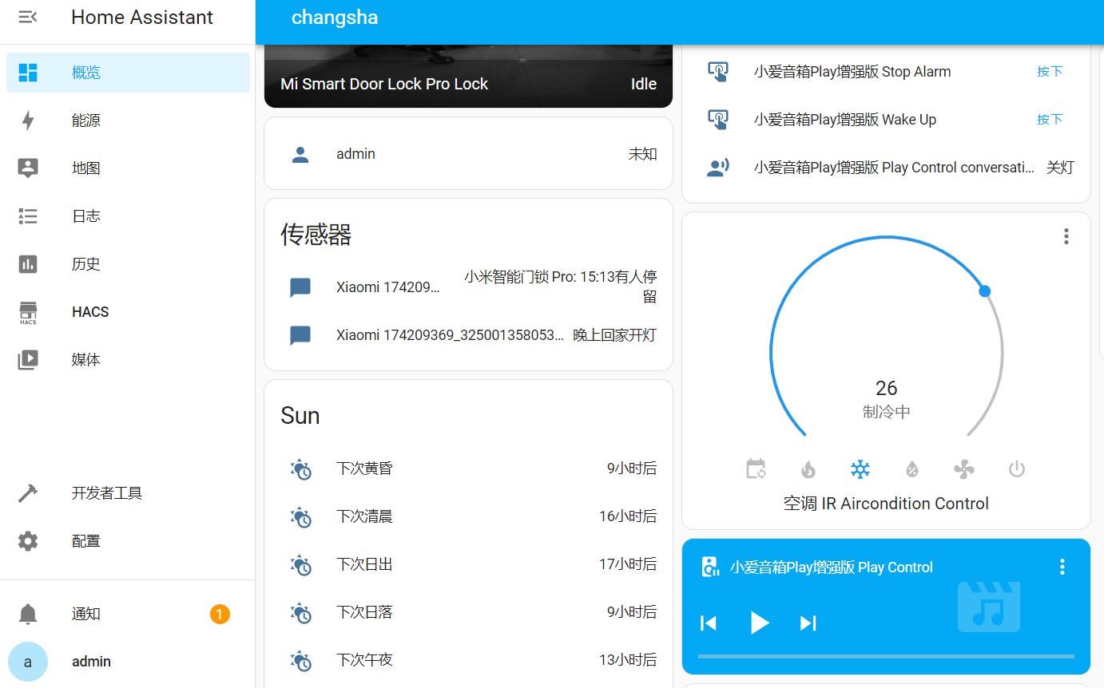Open the 晚上回家开灯 sensor row
This screenshot has height=688, width=1104.
[x=468, y=335]
